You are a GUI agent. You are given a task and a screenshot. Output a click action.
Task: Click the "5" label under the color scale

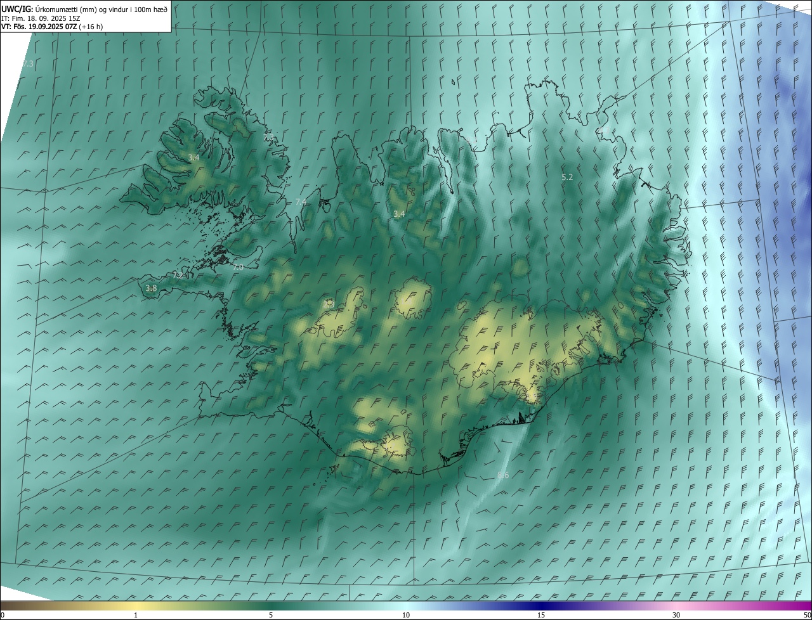click(271, 615)
